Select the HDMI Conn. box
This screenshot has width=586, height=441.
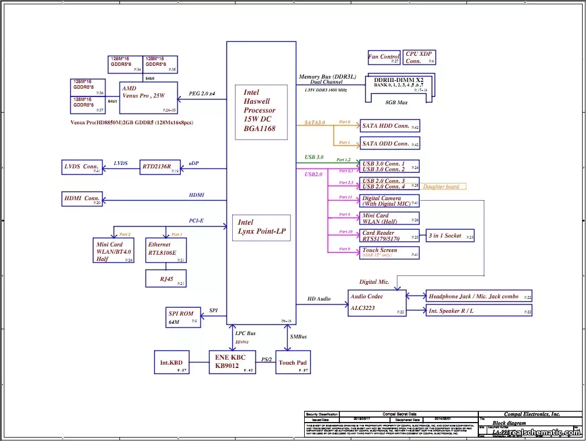pos(82,199)
